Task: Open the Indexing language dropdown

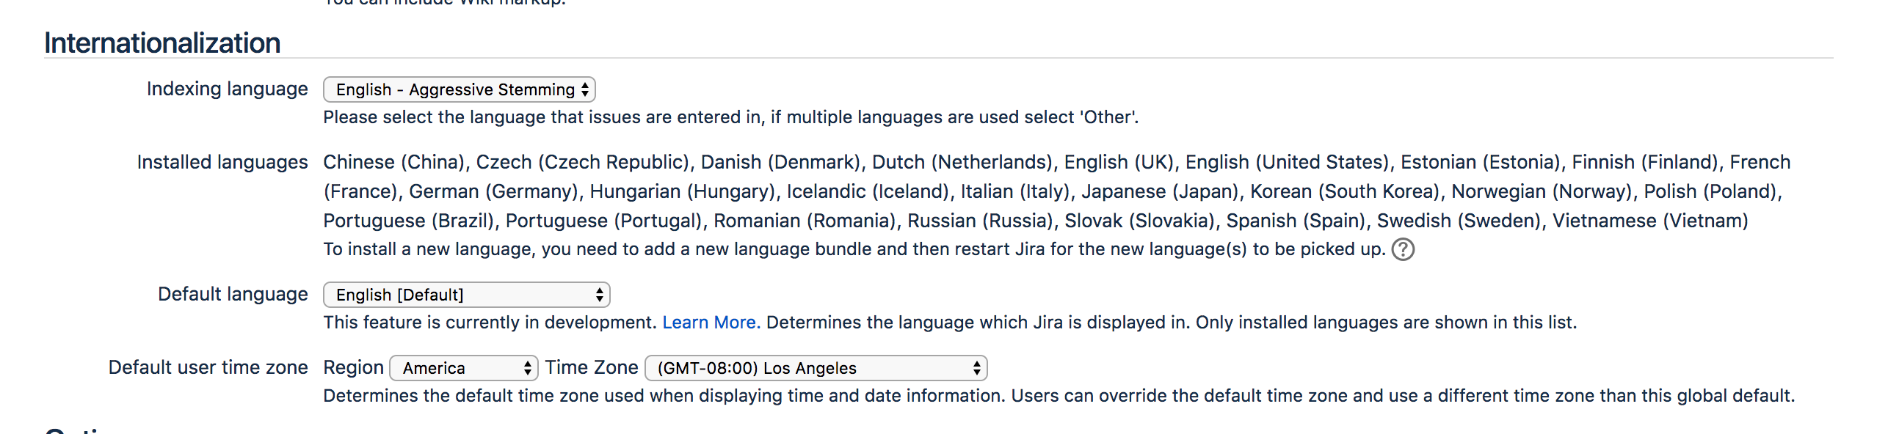Action: (x=460, y=89)
